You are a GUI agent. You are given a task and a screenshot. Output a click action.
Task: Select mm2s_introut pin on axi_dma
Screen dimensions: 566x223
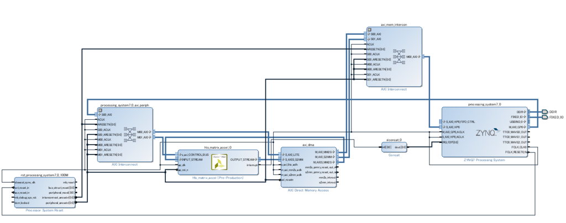[x=328, y=178]
